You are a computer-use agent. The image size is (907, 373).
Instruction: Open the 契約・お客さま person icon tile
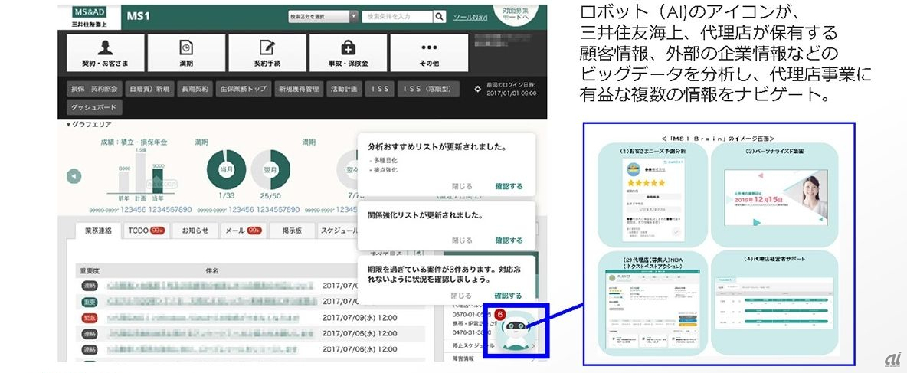106,53
